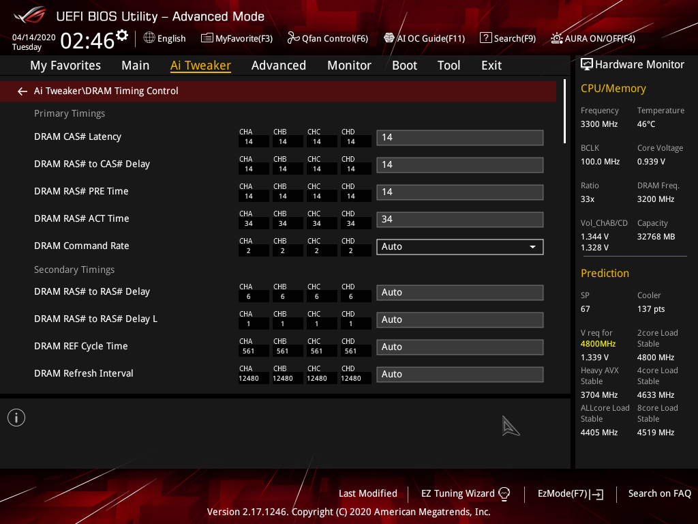Click the info icon in help panel

(16, 418)
